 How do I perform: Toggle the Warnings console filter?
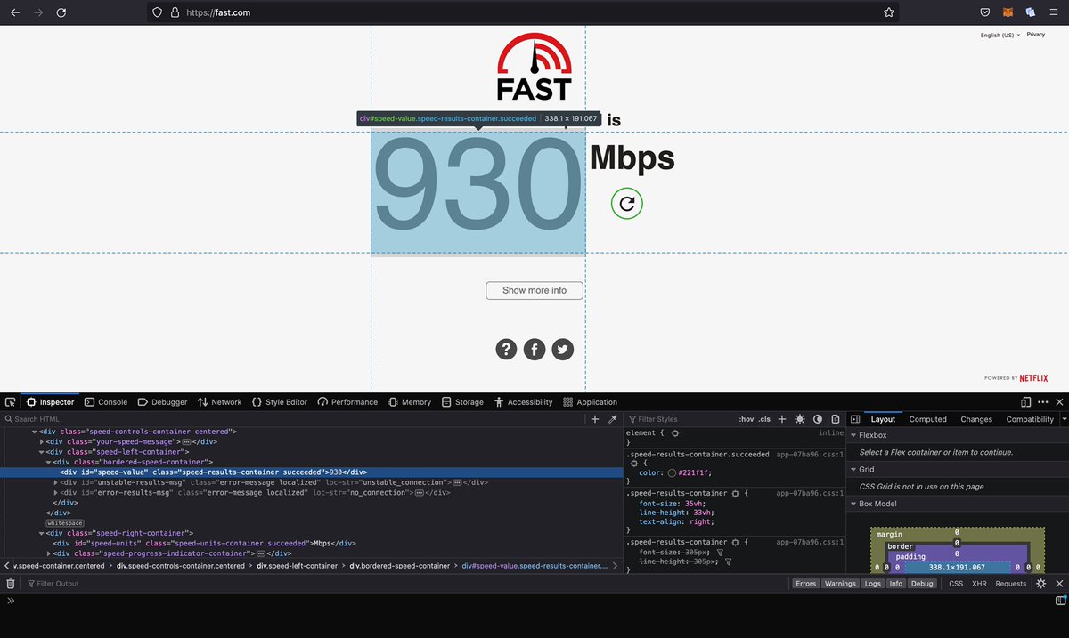click(x=840, y=584)
